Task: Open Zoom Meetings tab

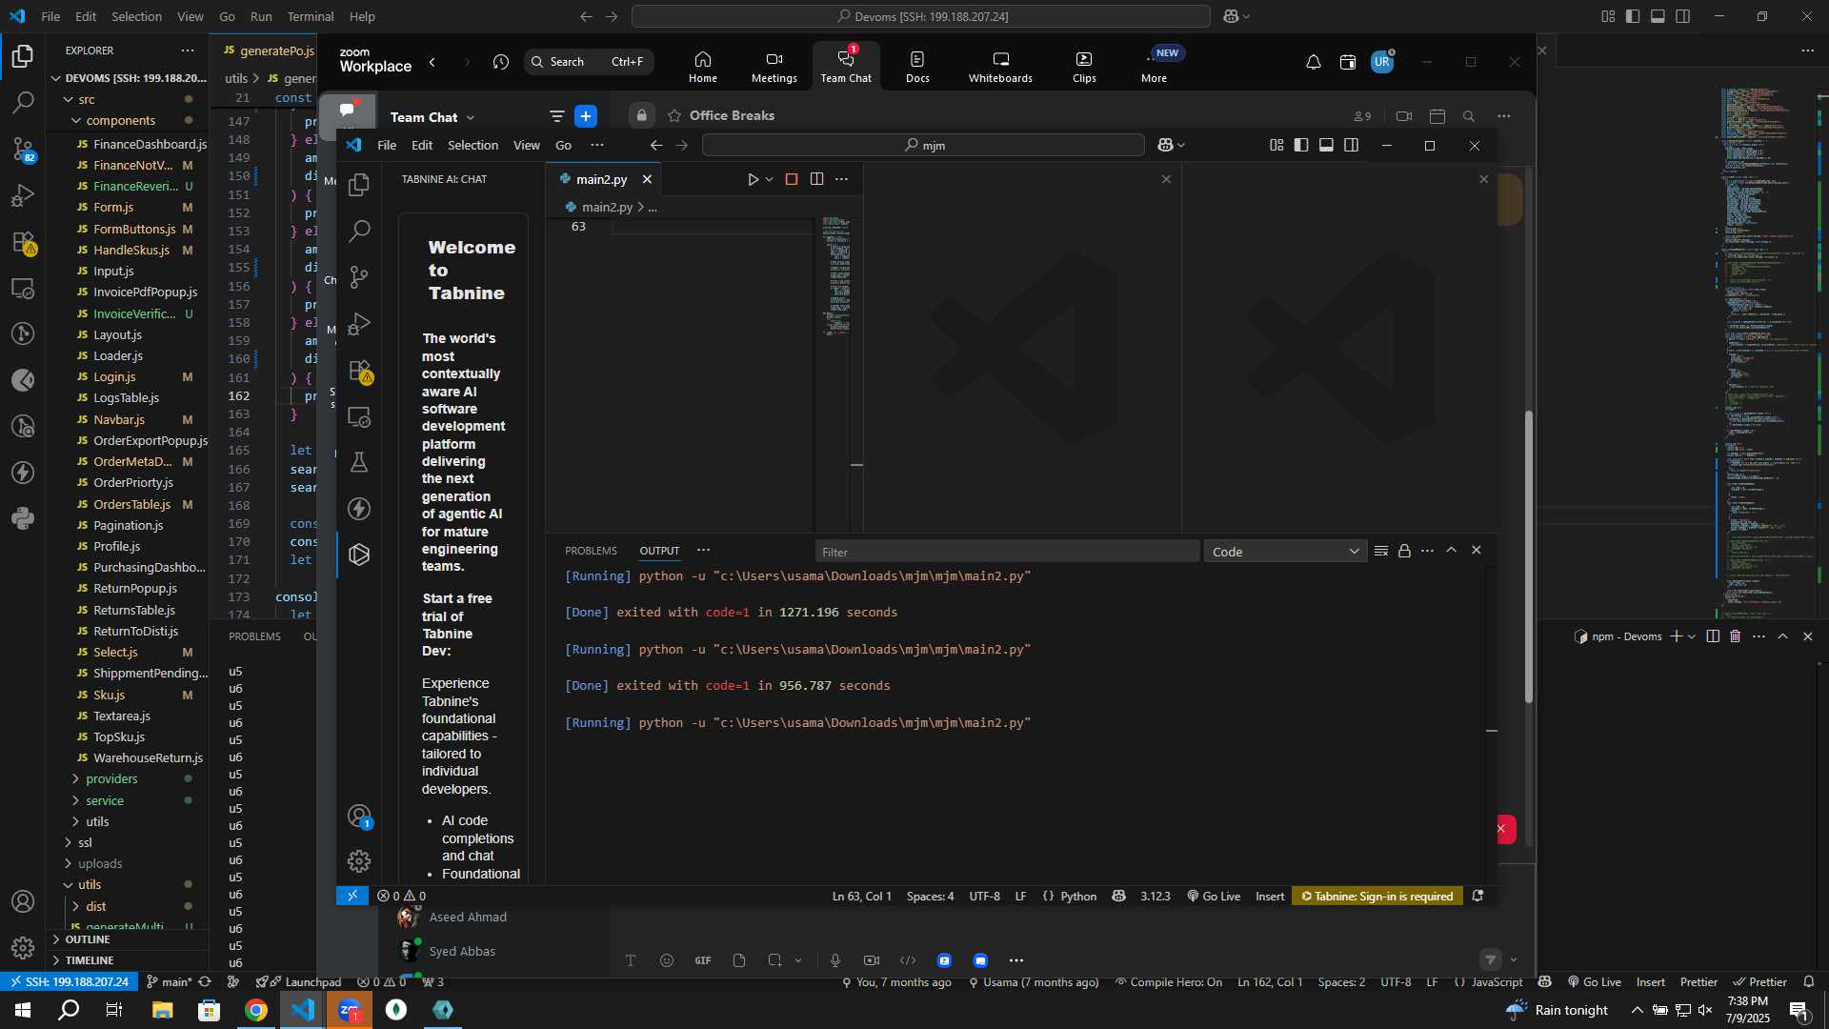Action: (x=774, y=67)
